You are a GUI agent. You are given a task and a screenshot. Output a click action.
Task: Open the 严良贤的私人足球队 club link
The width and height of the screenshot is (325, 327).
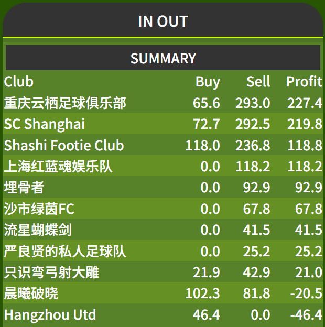tap(65, 251)
